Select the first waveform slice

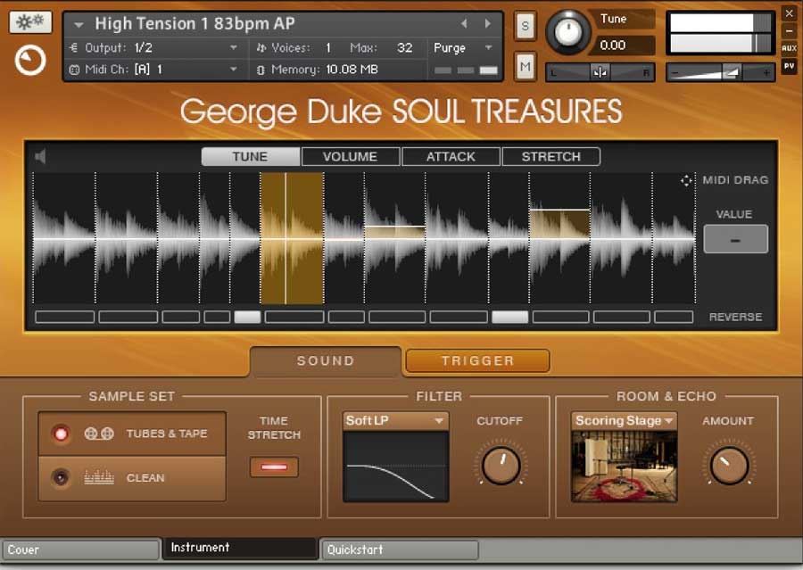64,238
